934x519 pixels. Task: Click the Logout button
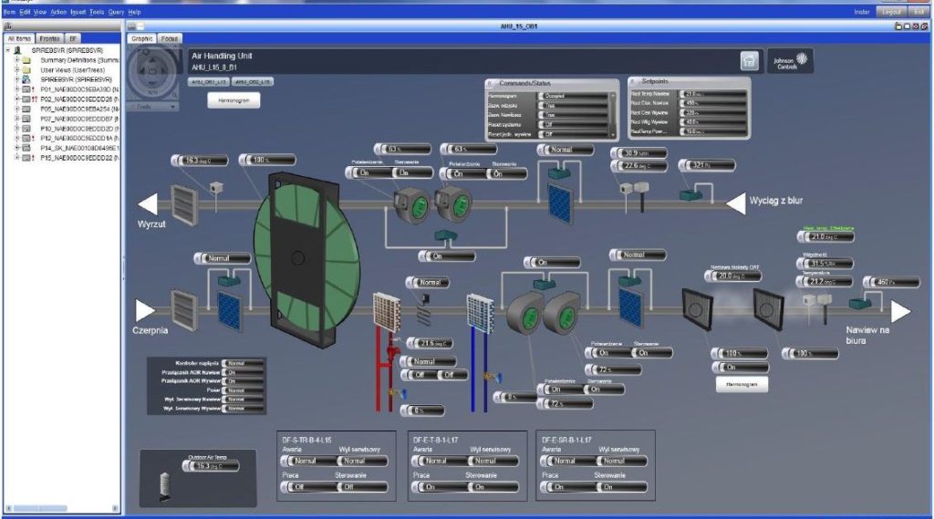891,12
